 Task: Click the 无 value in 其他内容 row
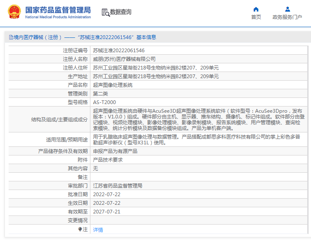tap(95, 168)
